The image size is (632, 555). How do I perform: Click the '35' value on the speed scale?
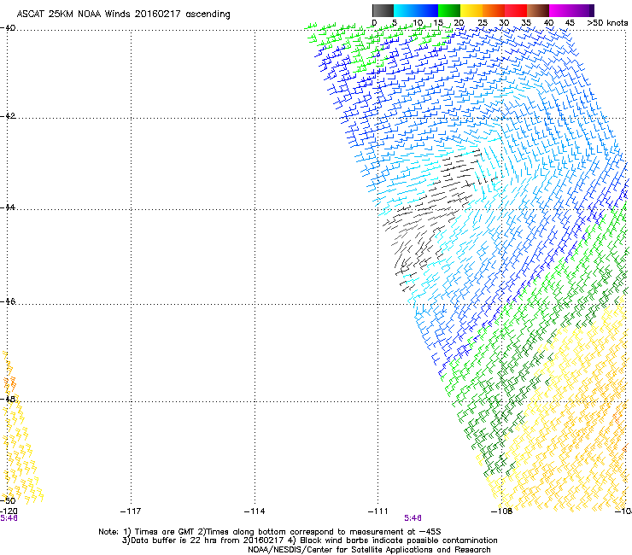[526, 23]
